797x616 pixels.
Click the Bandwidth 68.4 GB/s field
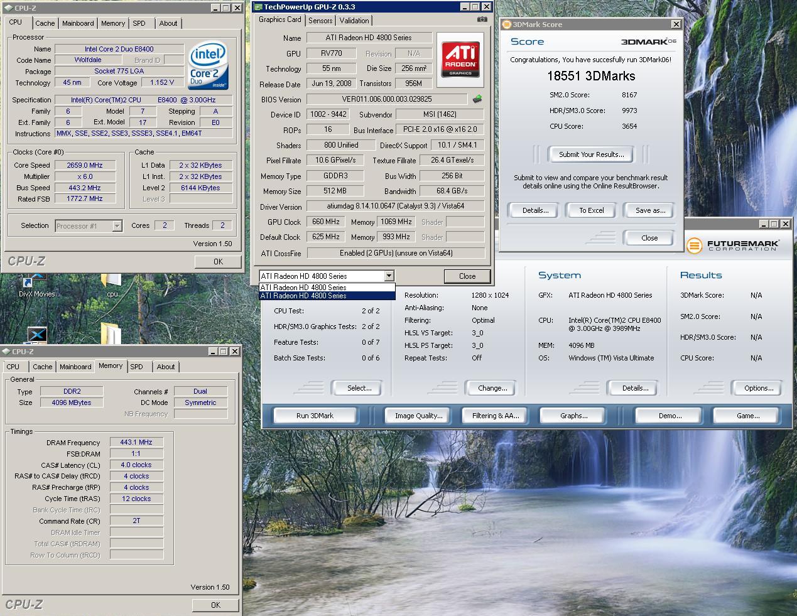(452, 192)
